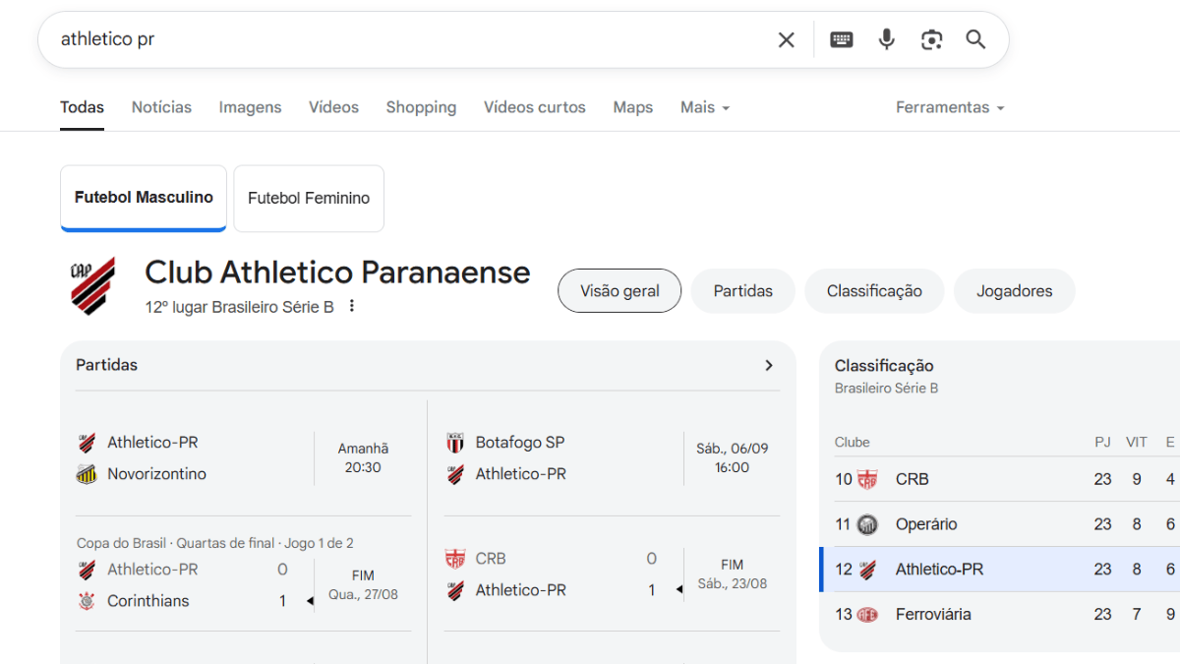The image size is (1180, 664).
Task: Select the Futebol Masculino toggle
Action: click(x=144, y=198)
